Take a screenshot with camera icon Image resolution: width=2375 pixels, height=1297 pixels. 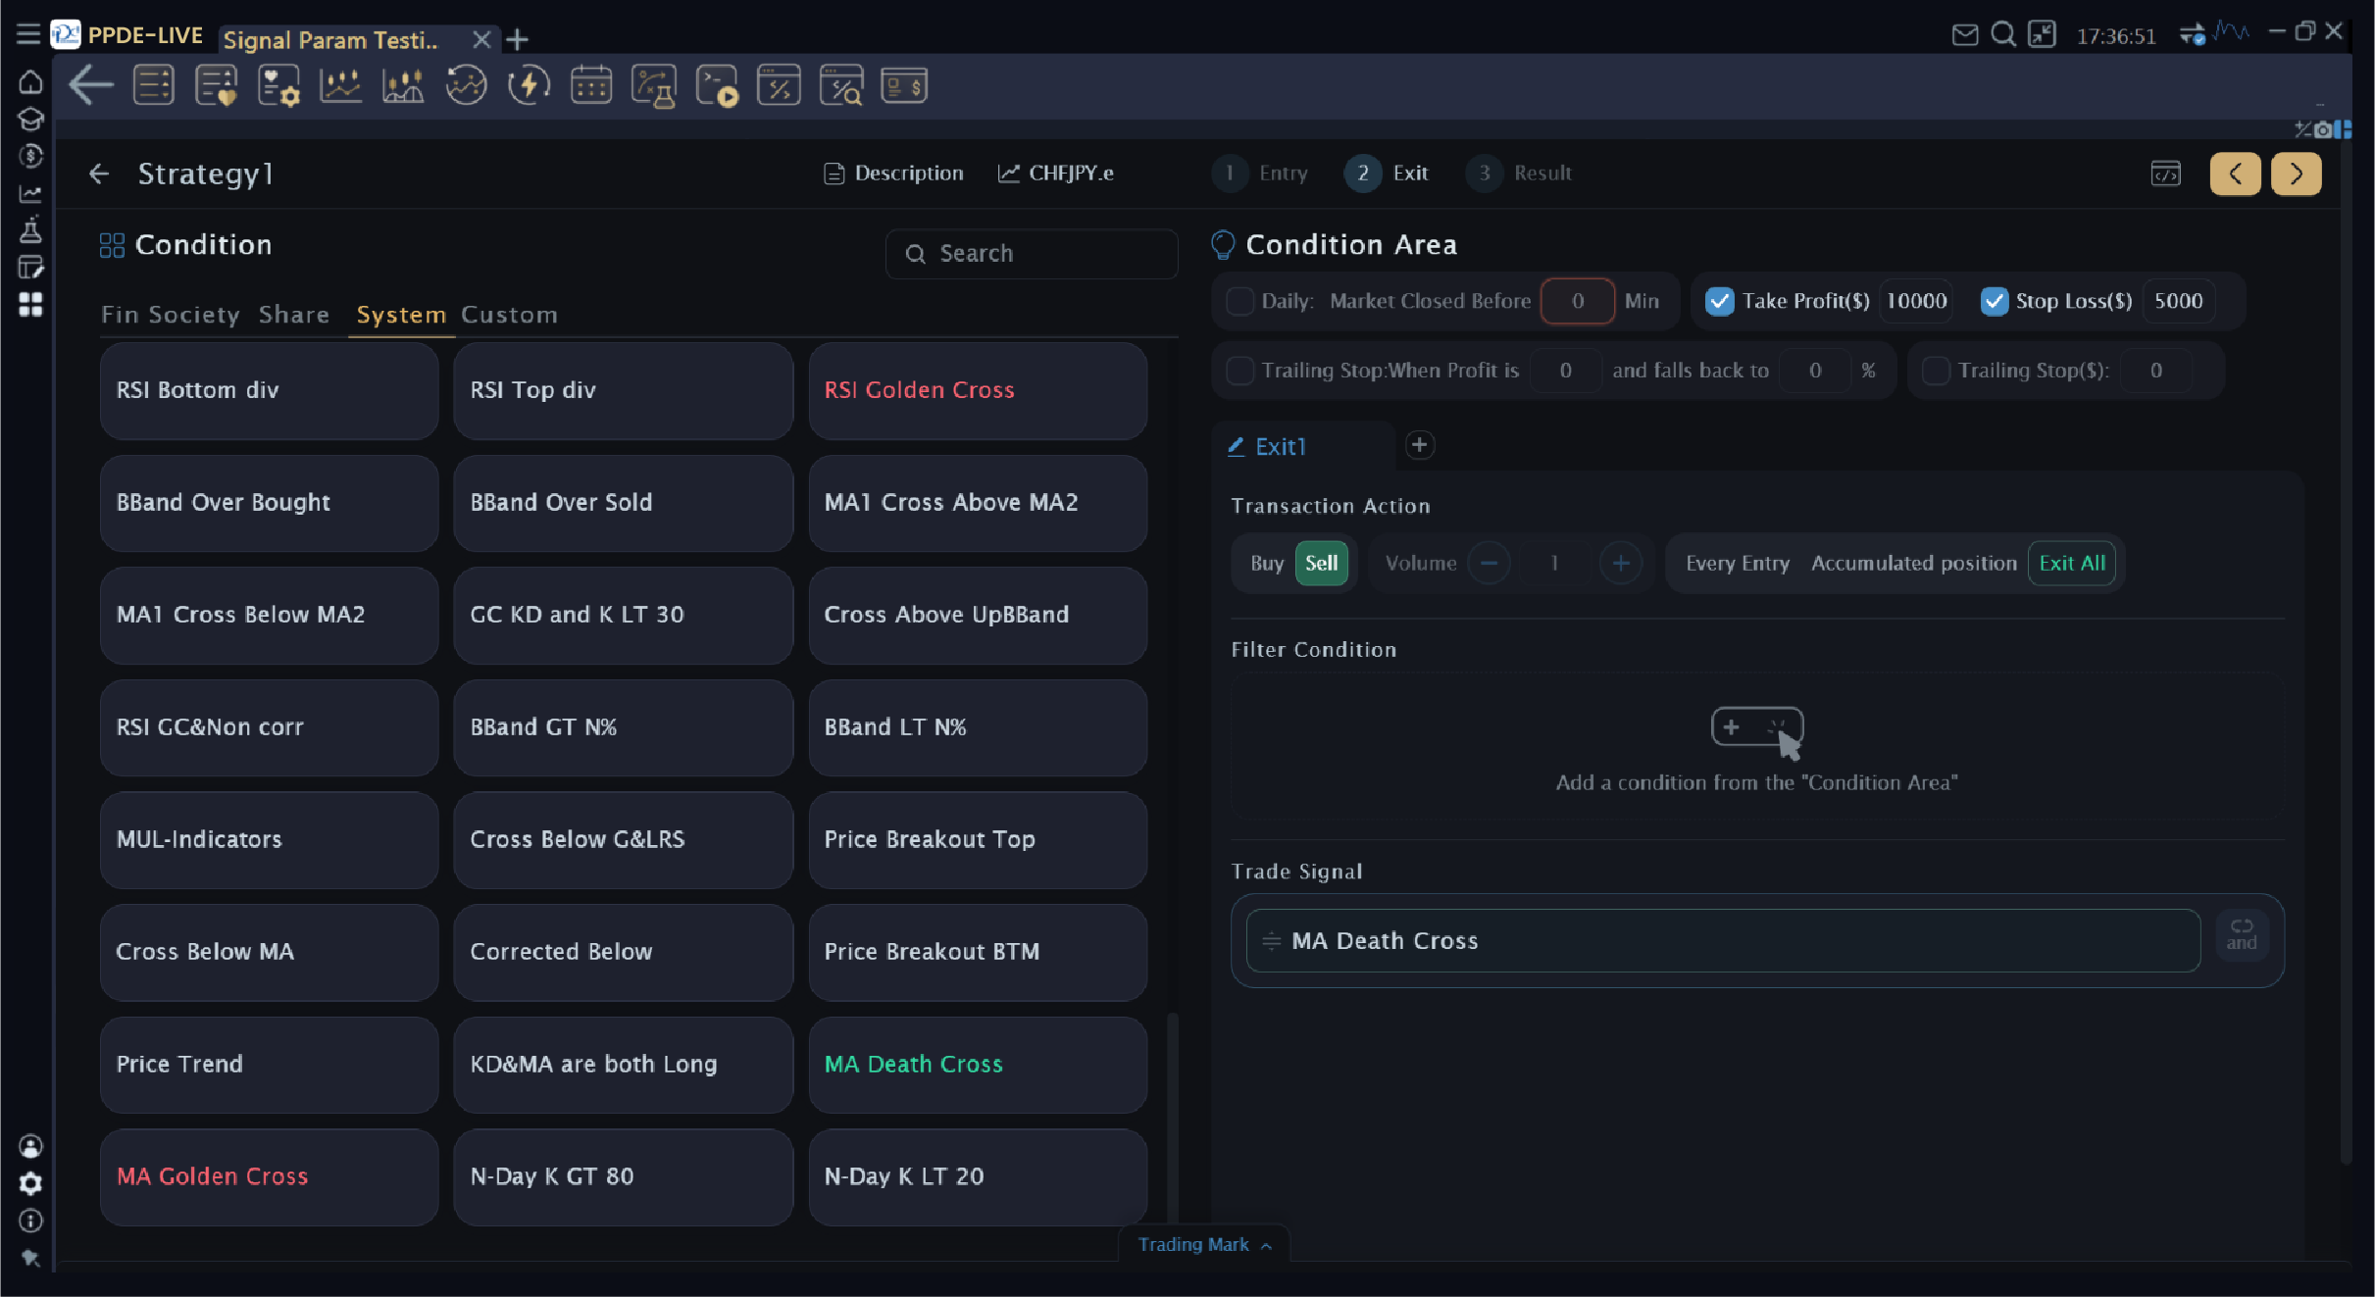[2322, 129]
